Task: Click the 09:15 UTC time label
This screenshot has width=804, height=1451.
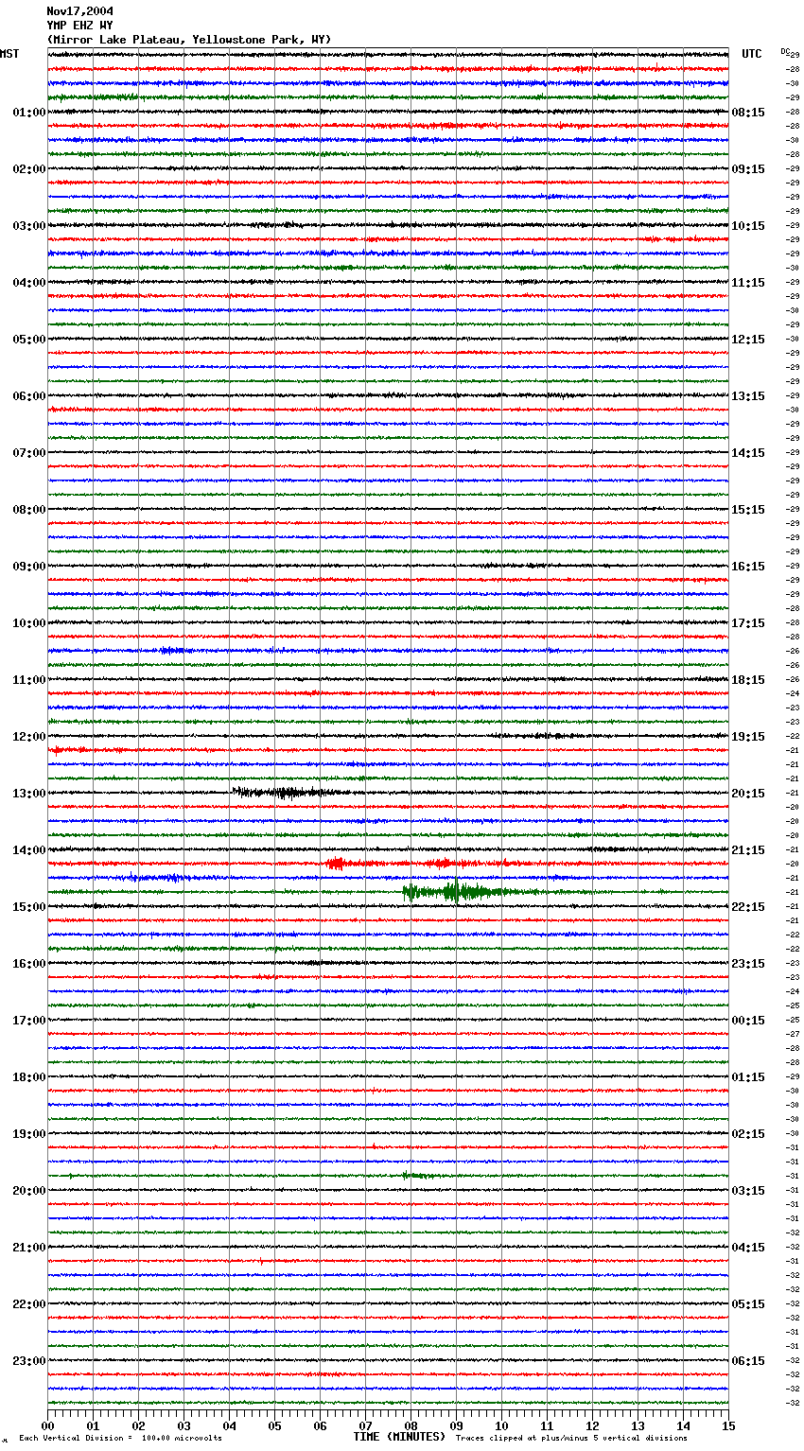Action: (748, 169)
